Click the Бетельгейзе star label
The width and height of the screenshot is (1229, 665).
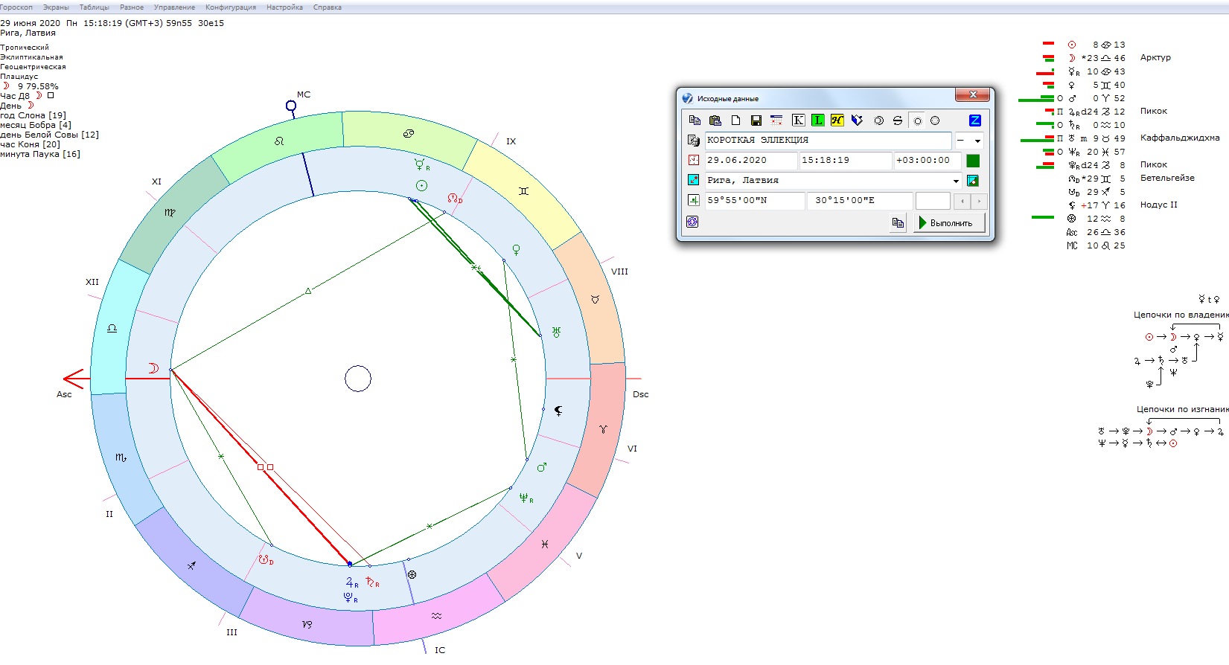pos(1167,178)
